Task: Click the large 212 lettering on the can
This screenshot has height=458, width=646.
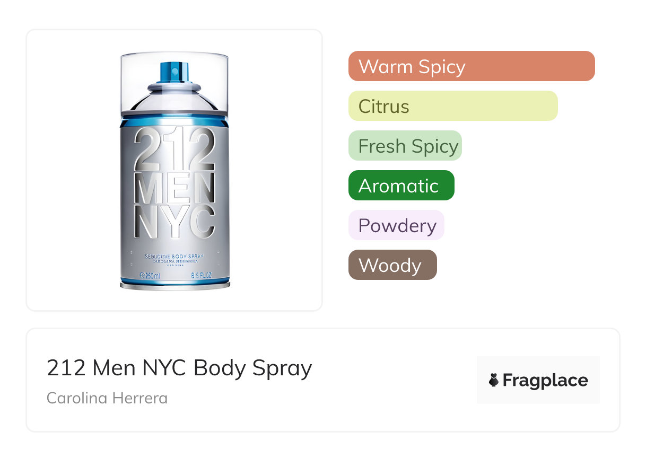Action: pos(174,148)
